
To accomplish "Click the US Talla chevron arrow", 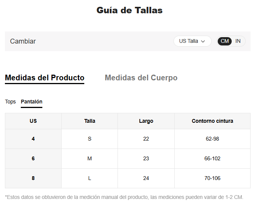I will [x=203, y=41].
